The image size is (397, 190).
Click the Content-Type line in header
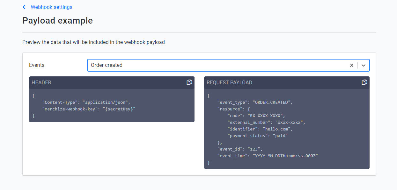click(x=86, y=102)
